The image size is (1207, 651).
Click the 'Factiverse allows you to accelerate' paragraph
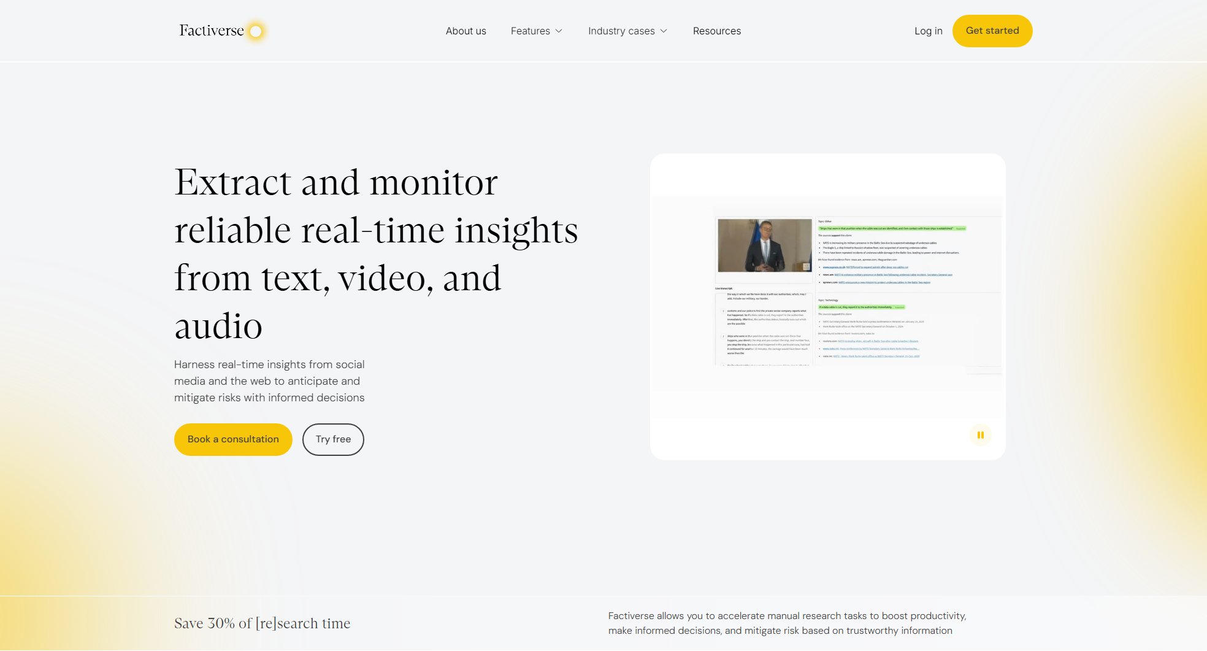coord(787,623)
